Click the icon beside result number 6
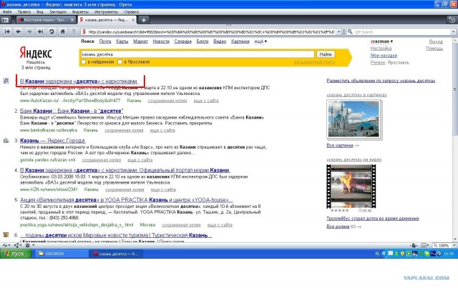Image resolution: width=458 pixels, height=288 pixels. [6, 234]
